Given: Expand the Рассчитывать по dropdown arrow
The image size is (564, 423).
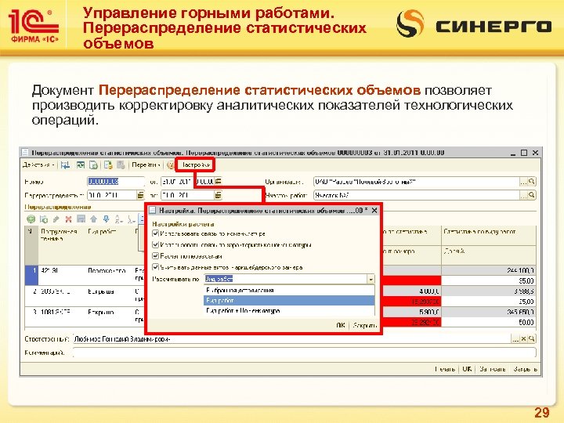Looking at the screenshot, I should pyautogui.click(x=371, y=279).
